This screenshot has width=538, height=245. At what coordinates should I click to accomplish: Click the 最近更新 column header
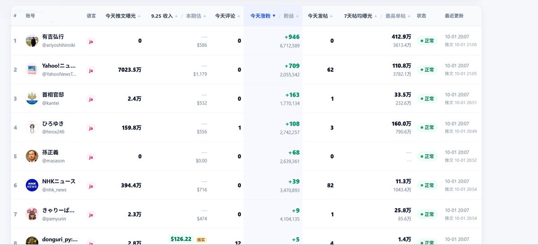(454, 16)
